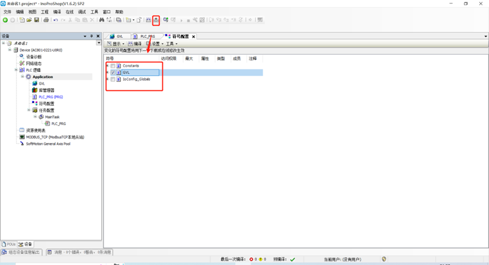Click the 注释 column header
The image size is (489, 265).
coord(253,59)
